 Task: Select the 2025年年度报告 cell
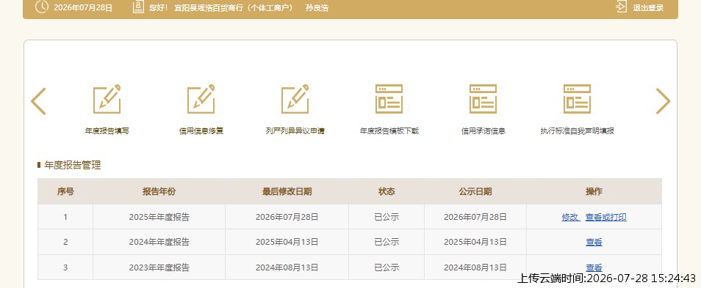(159, 217)
